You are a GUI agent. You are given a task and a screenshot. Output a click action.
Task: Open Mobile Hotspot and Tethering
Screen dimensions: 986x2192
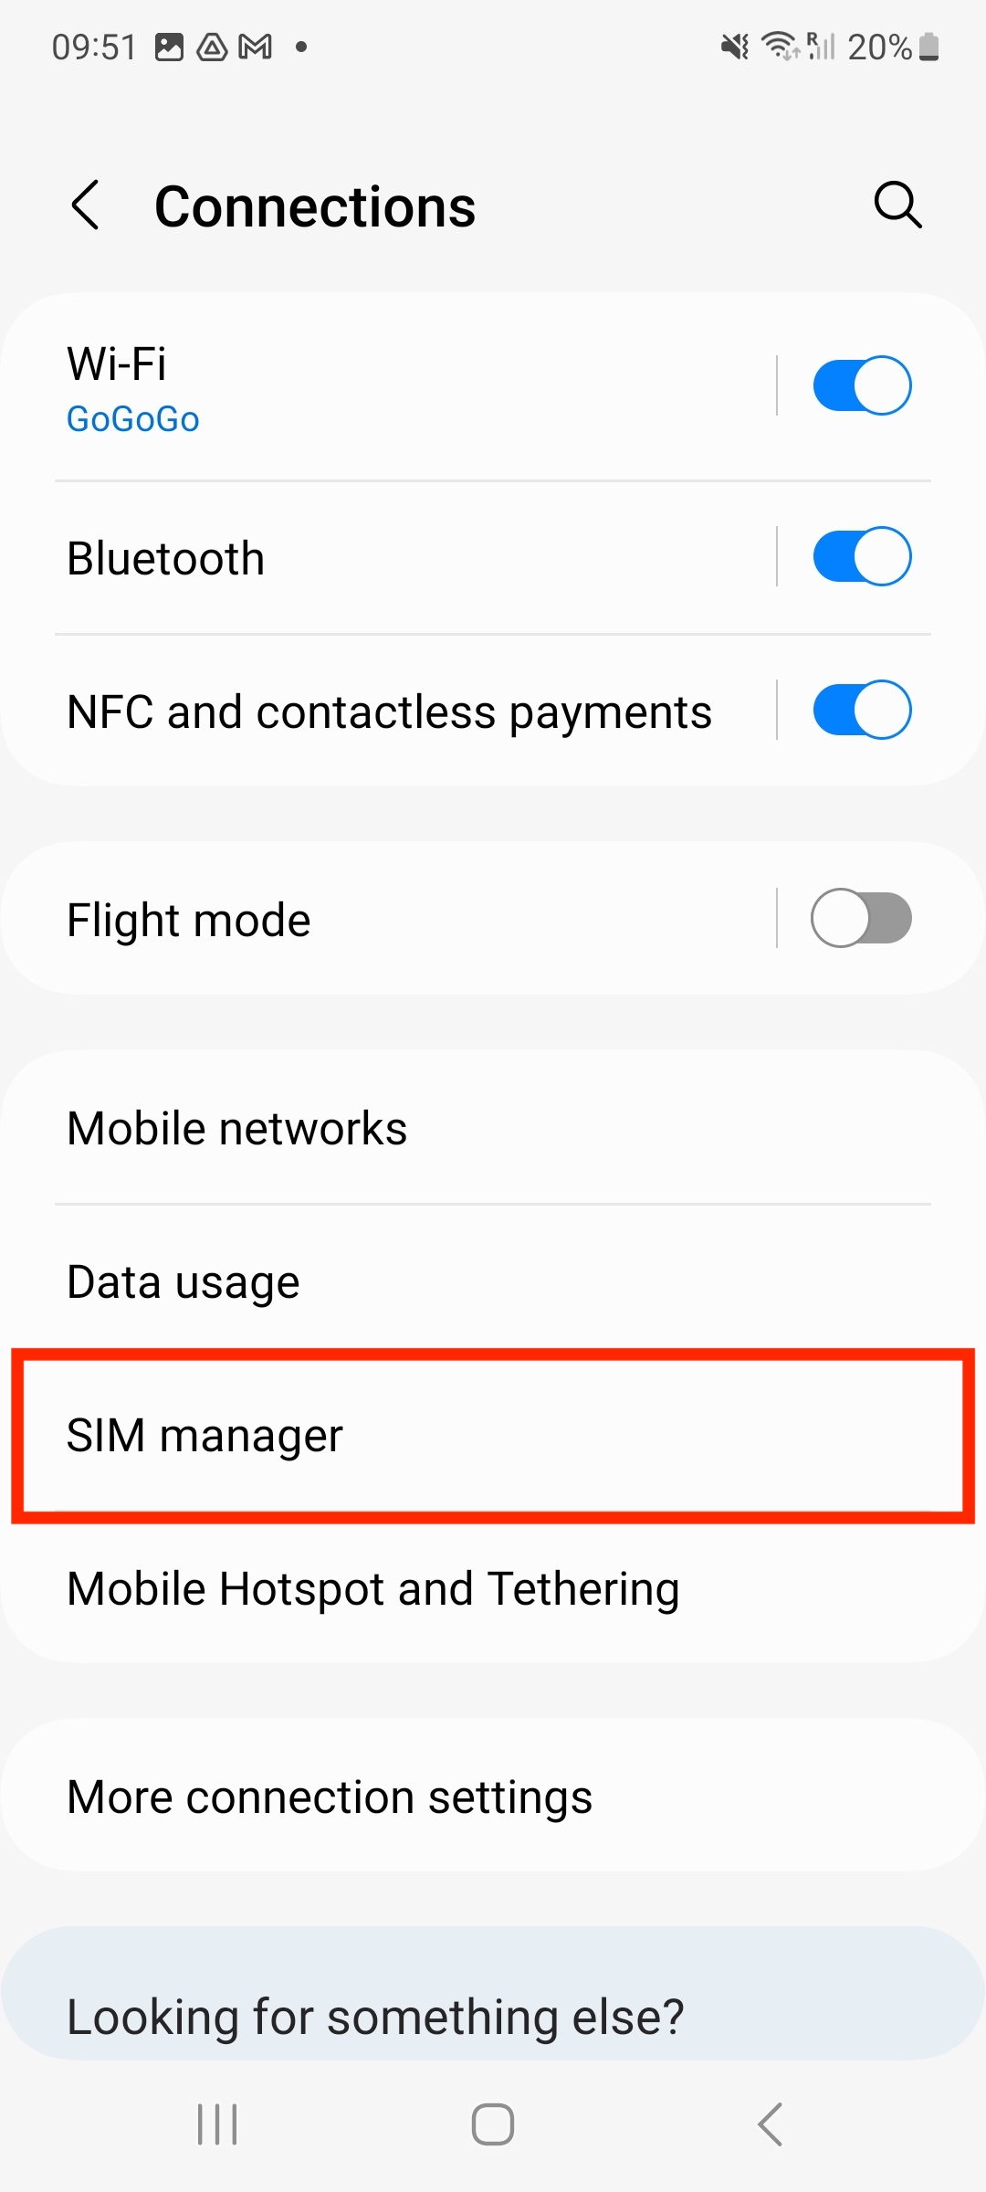click(x=493, y=1588)
